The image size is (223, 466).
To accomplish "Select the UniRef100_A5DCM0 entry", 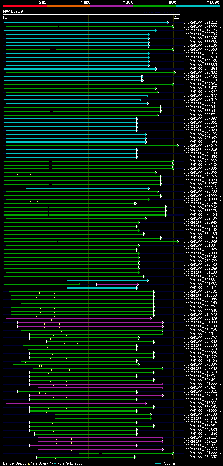I will pos(200,326).
